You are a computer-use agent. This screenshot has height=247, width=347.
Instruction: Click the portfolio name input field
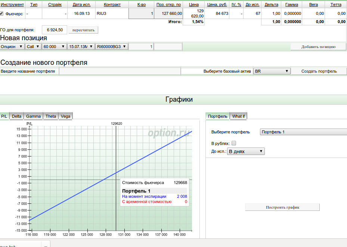120,71
